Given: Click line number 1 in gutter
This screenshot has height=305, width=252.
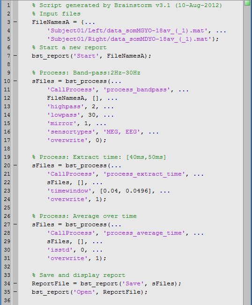Looking at the screenshot, I should click(x=8, y=5).
